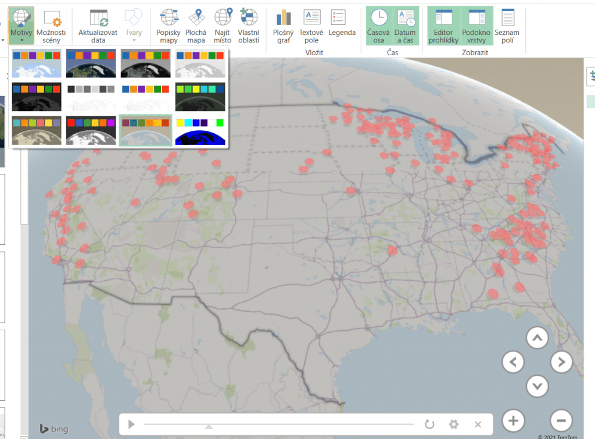Viewport: 595px width, 439px height.
Task: Insert a Textové pole text box
Action: tap(311, 27)
